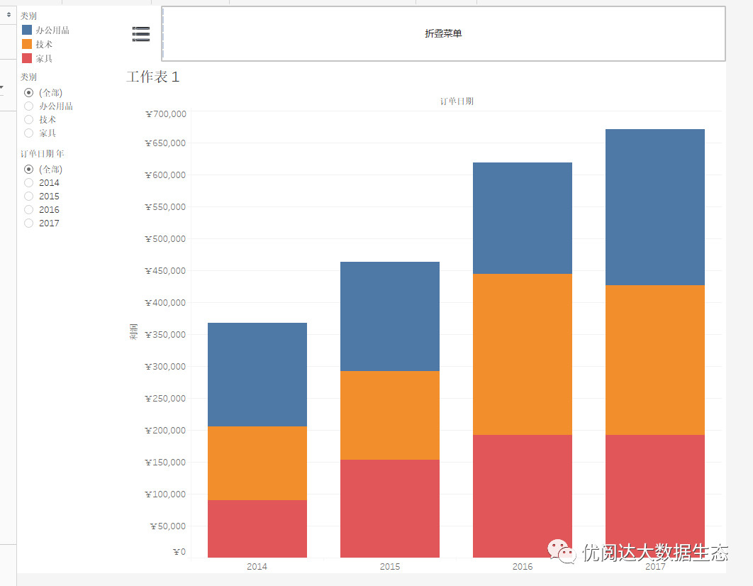Filter to year 2017 radio option
Viewport: 753px width, 586px height.
click(x=29, y=223)
